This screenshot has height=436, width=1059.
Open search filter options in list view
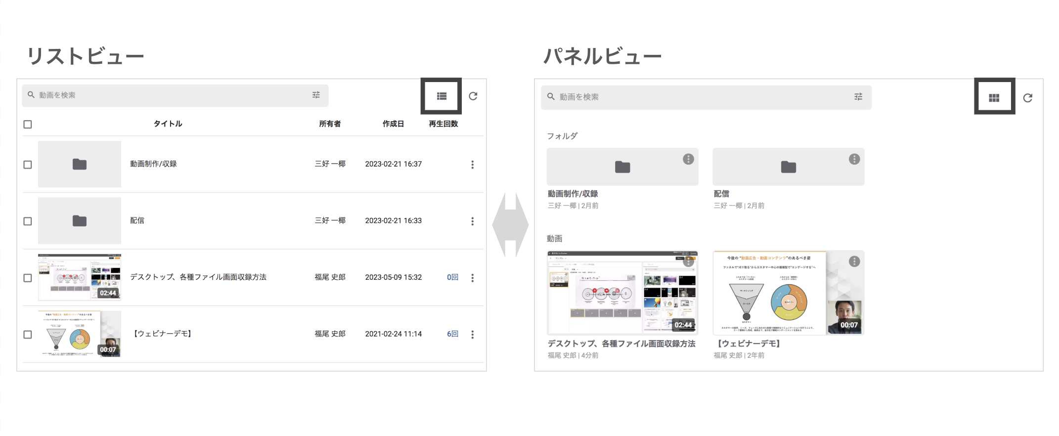pyautogui.click(x=316, y=95)
